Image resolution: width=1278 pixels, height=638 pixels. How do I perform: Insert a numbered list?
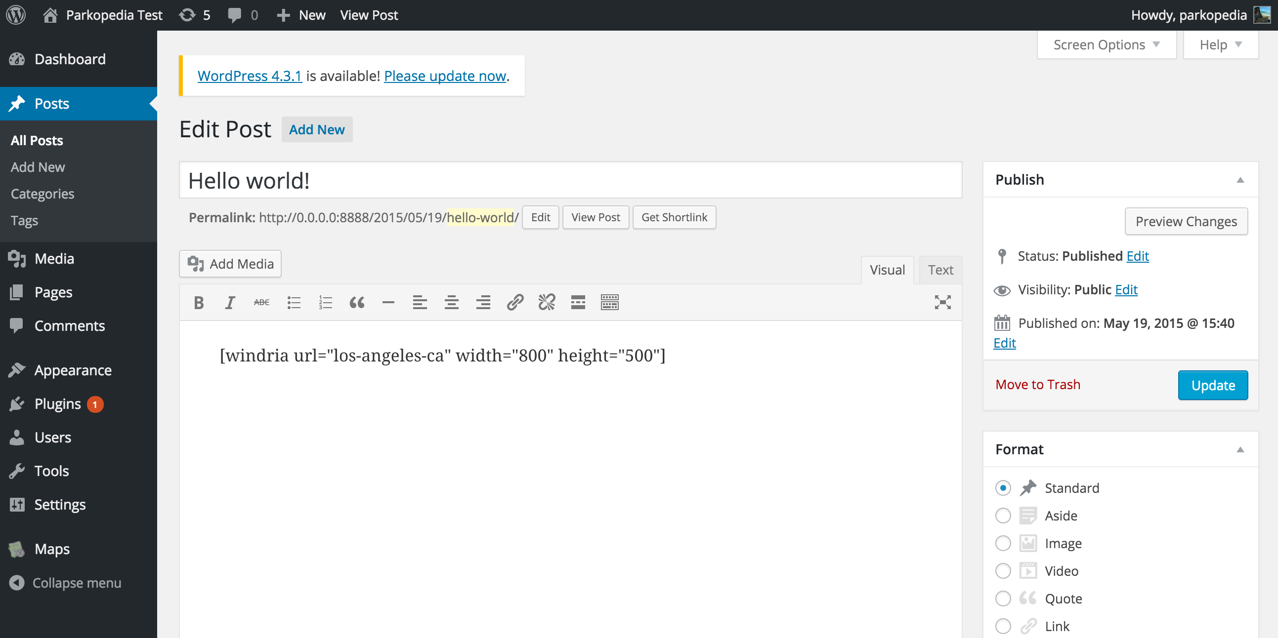pos(326,302)
